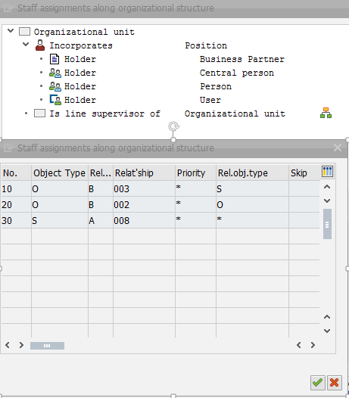Click the Central person holder icon
349x398 pixels.
click(55, 73)
